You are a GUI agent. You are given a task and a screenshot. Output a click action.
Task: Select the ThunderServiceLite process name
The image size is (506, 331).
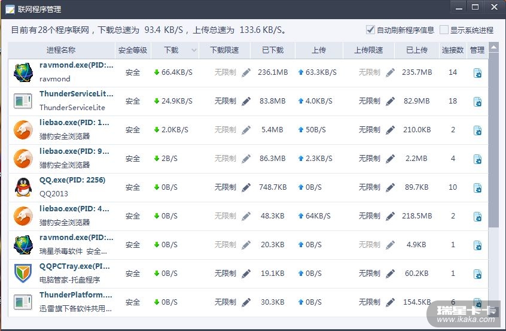tap(76, 94)
